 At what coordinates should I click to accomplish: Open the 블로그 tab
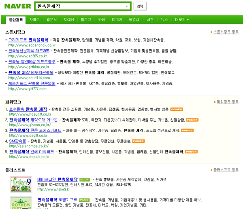pyautogui.click(x=86, y=20)
